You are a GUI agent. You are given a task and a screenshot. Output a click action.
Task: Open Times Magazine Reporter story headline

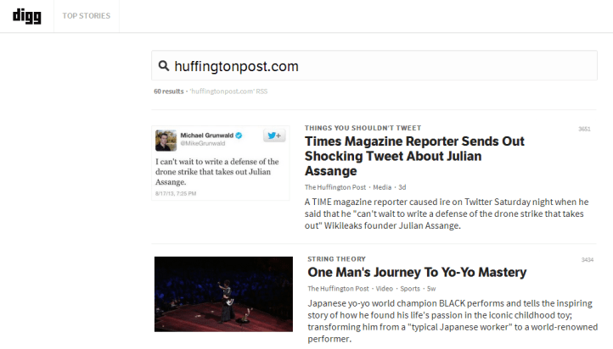tap(414, 156)
